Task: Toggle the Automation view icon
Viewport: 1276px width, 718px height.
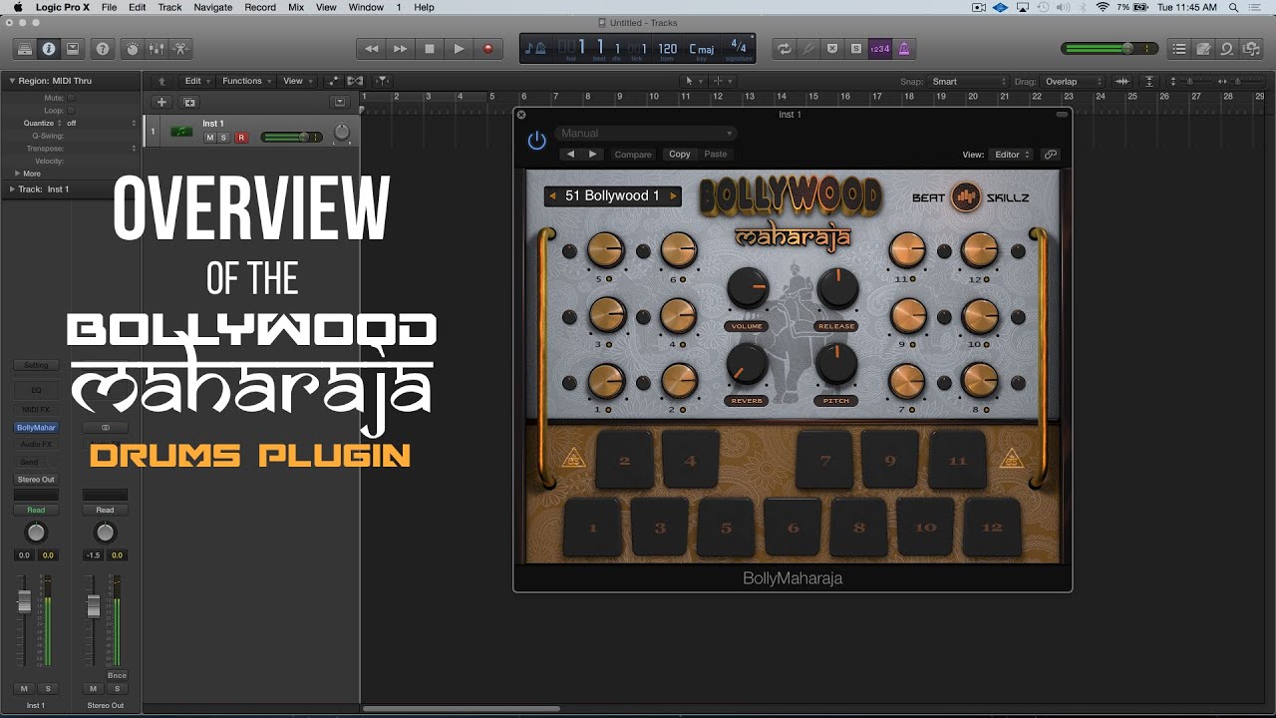Action: [x=333, y=81]
